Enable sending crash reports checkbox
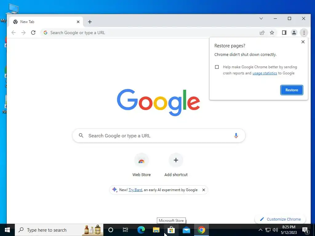 [217, 67]
